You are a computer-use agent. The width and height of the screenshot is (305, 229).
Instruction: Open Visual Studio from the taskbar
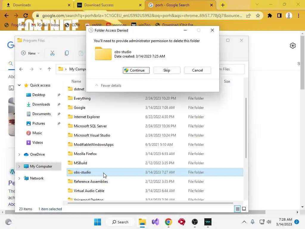point(155,222)
